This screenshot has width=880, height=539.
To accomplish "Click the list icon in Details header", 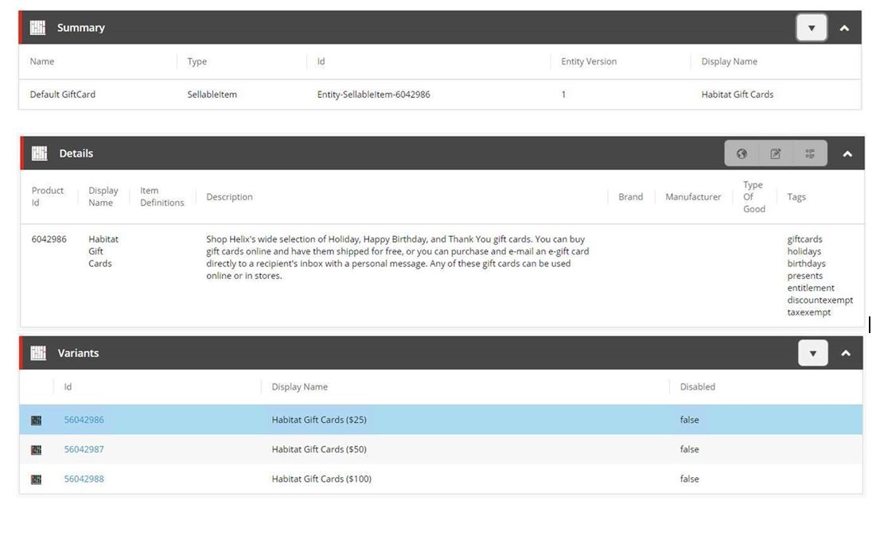I will click(x=810, y=153).
